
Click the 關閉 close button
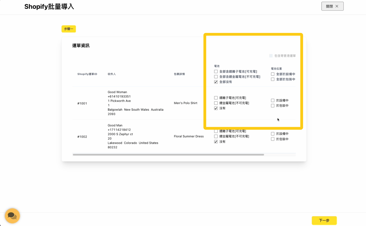coord(332,6)
